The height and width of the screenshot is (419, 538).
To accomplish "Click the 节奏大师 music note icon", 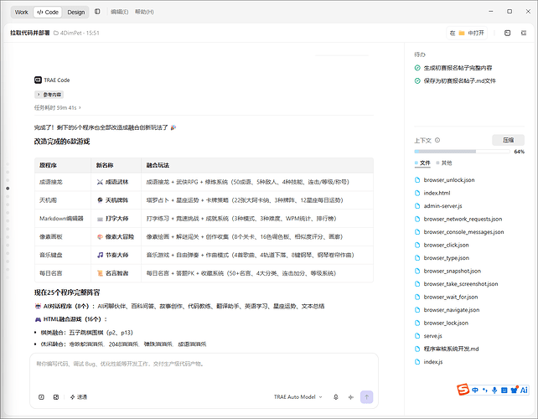I will (x=100, y=255).
